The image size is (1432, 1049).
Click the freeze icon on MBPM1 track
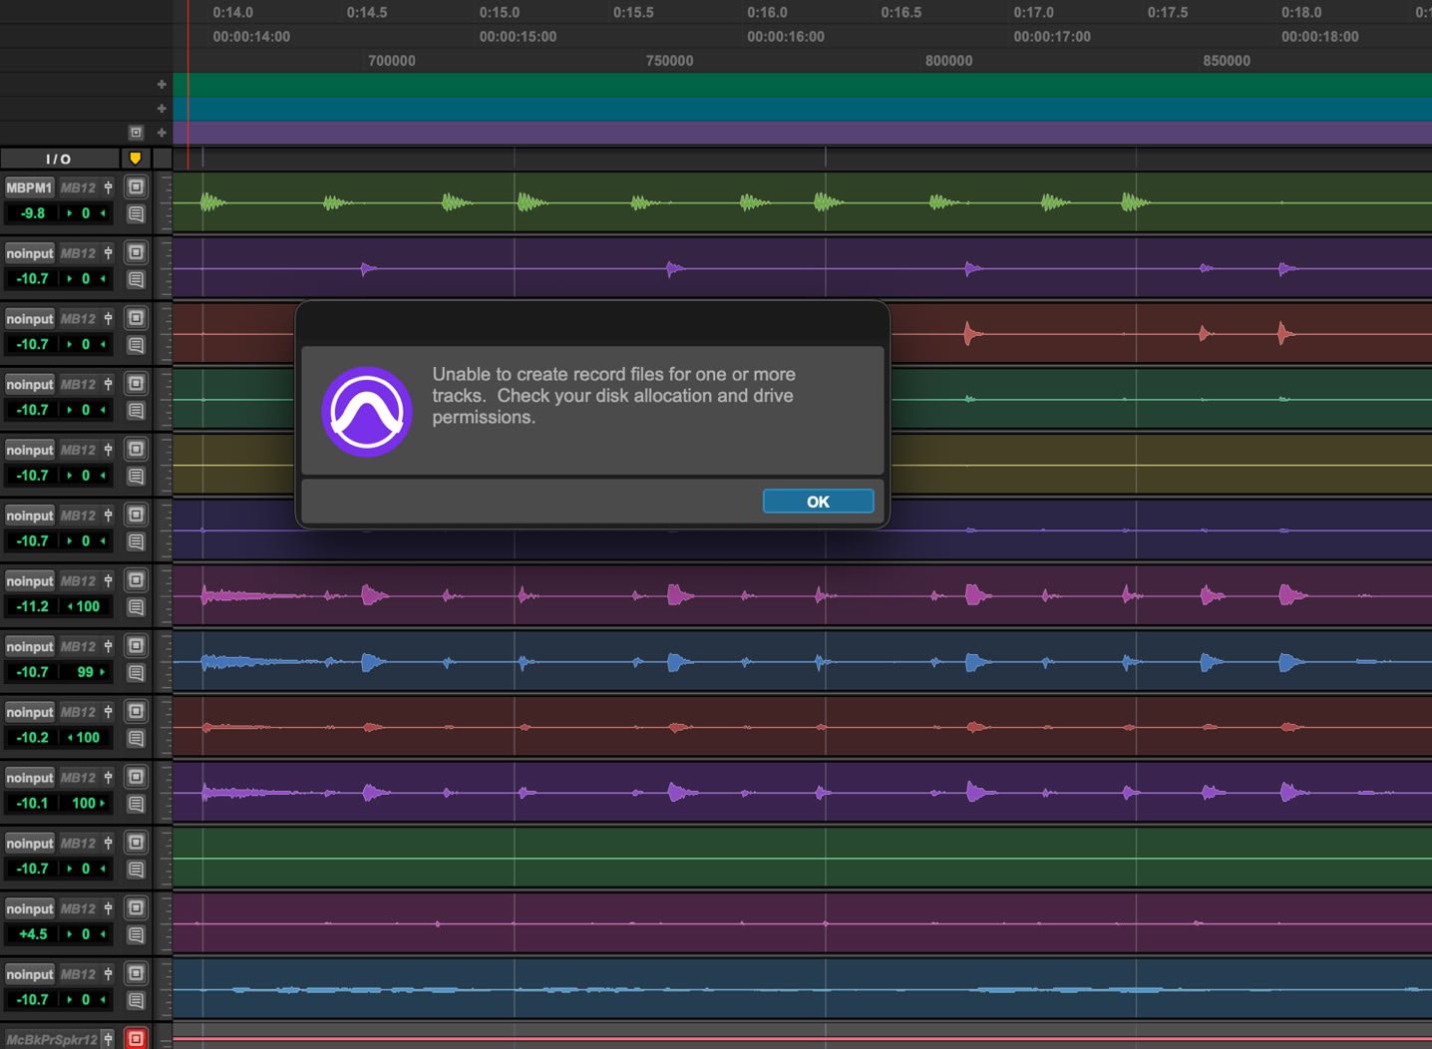click(137, 187)
